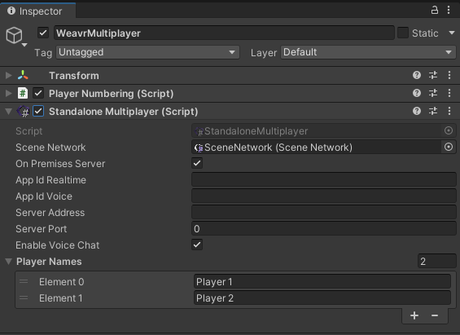
Task: Open Transform presets sliders icon
Action: (433, 75)
